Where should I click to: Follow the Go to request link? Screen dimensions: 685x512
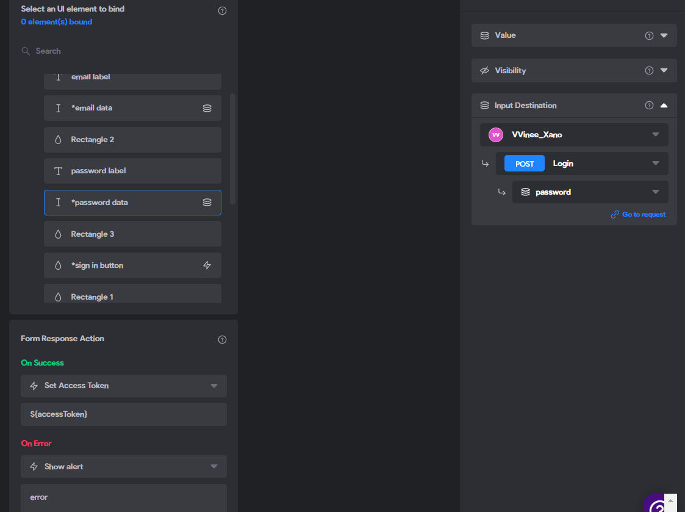[x=638, y=214]
